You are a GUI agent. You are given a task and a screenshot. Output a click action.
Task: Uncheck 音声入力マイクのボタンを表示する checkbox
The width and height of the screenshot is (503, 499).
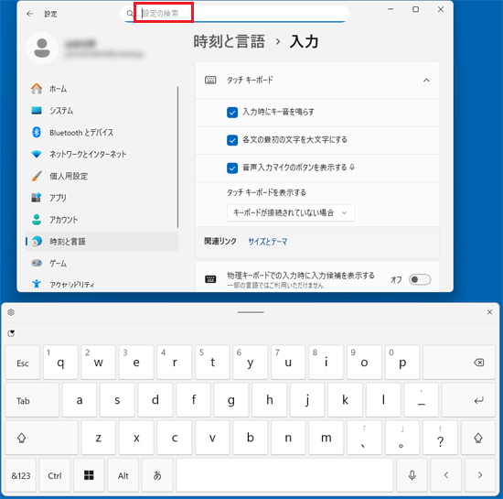232,168
